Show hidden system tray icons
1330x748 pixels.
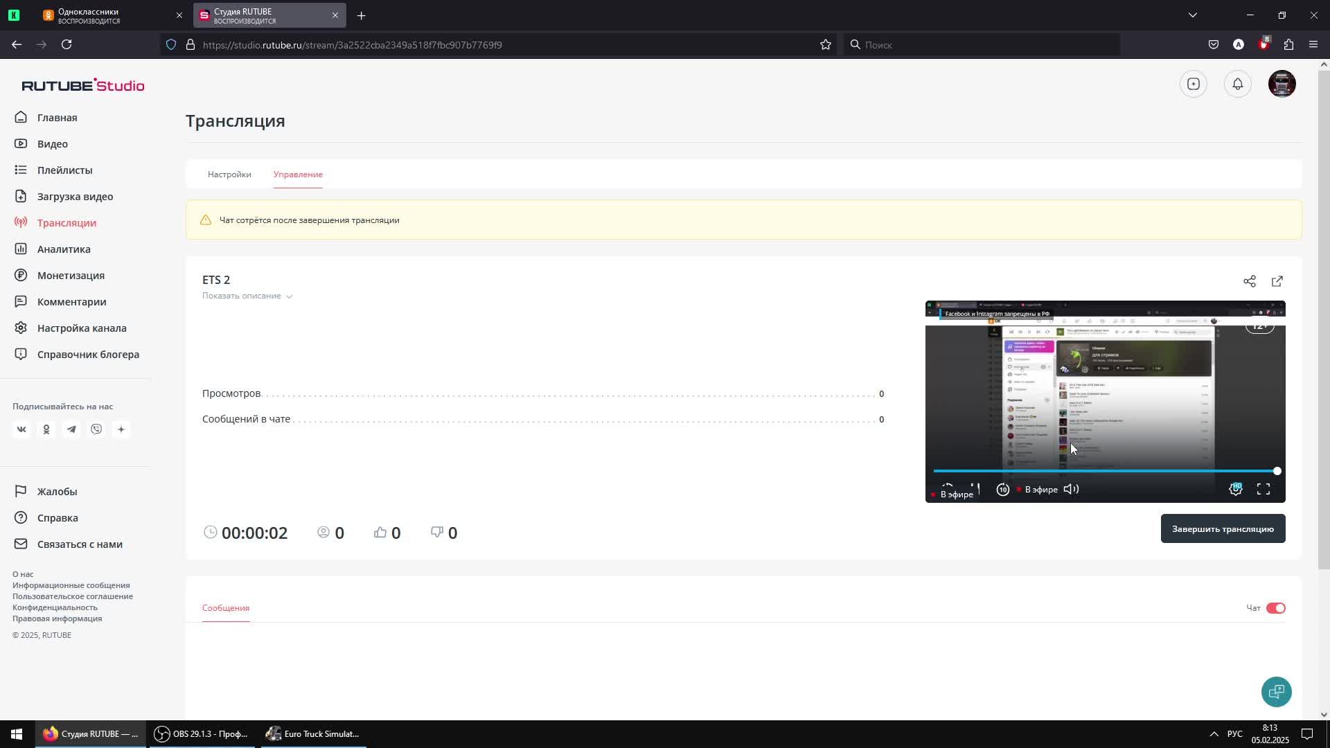[1214, 734]
